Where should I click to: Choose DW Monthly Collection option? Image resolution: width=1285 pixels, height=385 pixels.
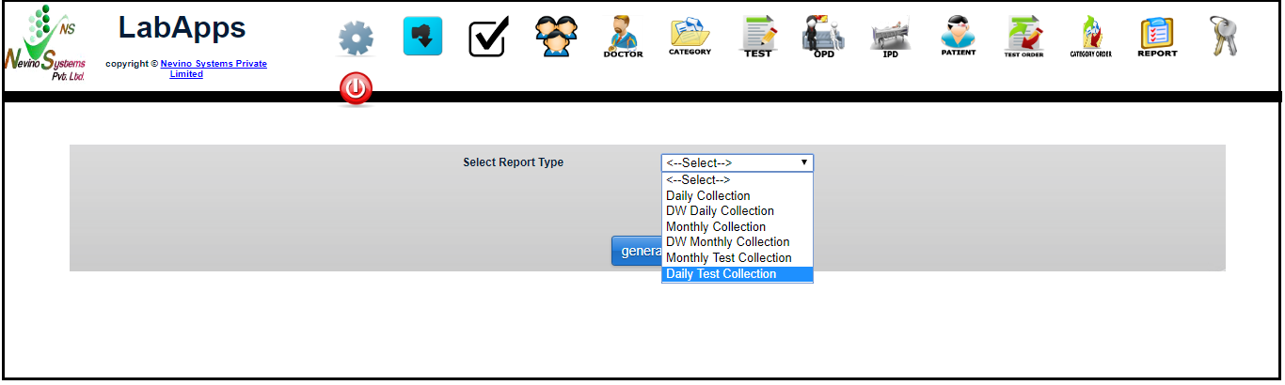(727, 242)
